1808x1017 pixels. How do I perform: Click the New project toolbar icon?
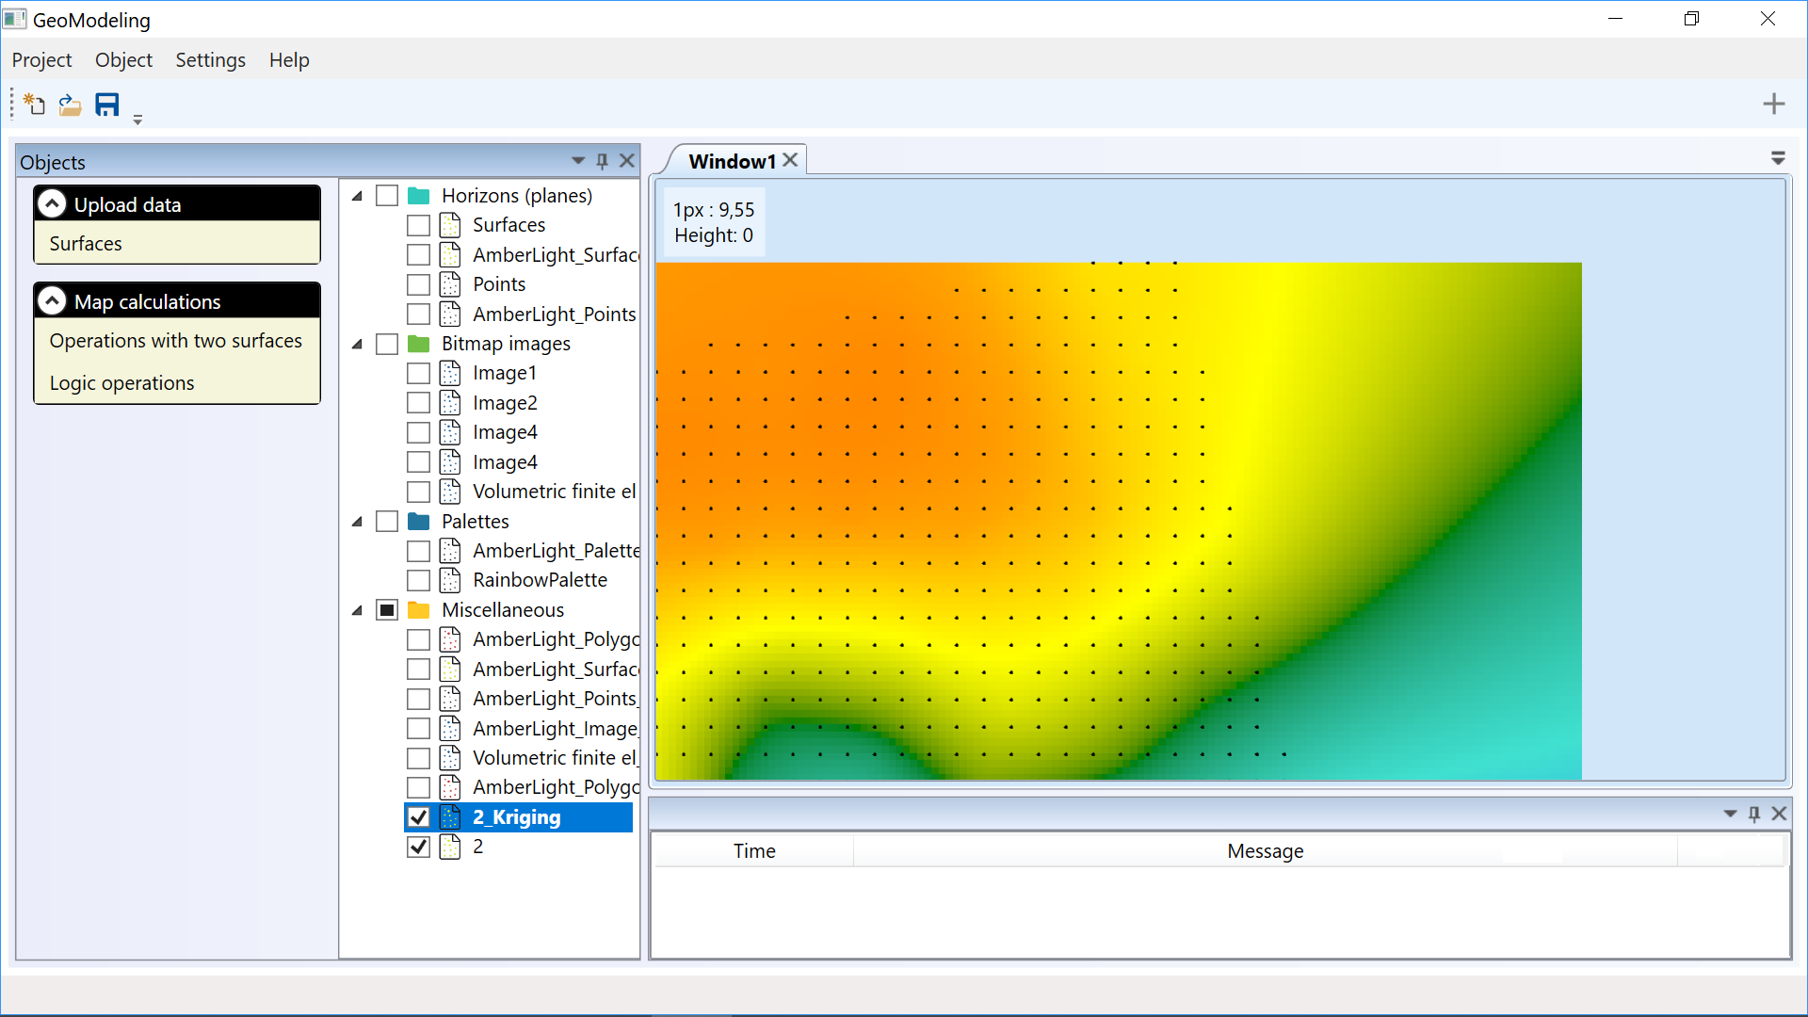click(34, 105)
